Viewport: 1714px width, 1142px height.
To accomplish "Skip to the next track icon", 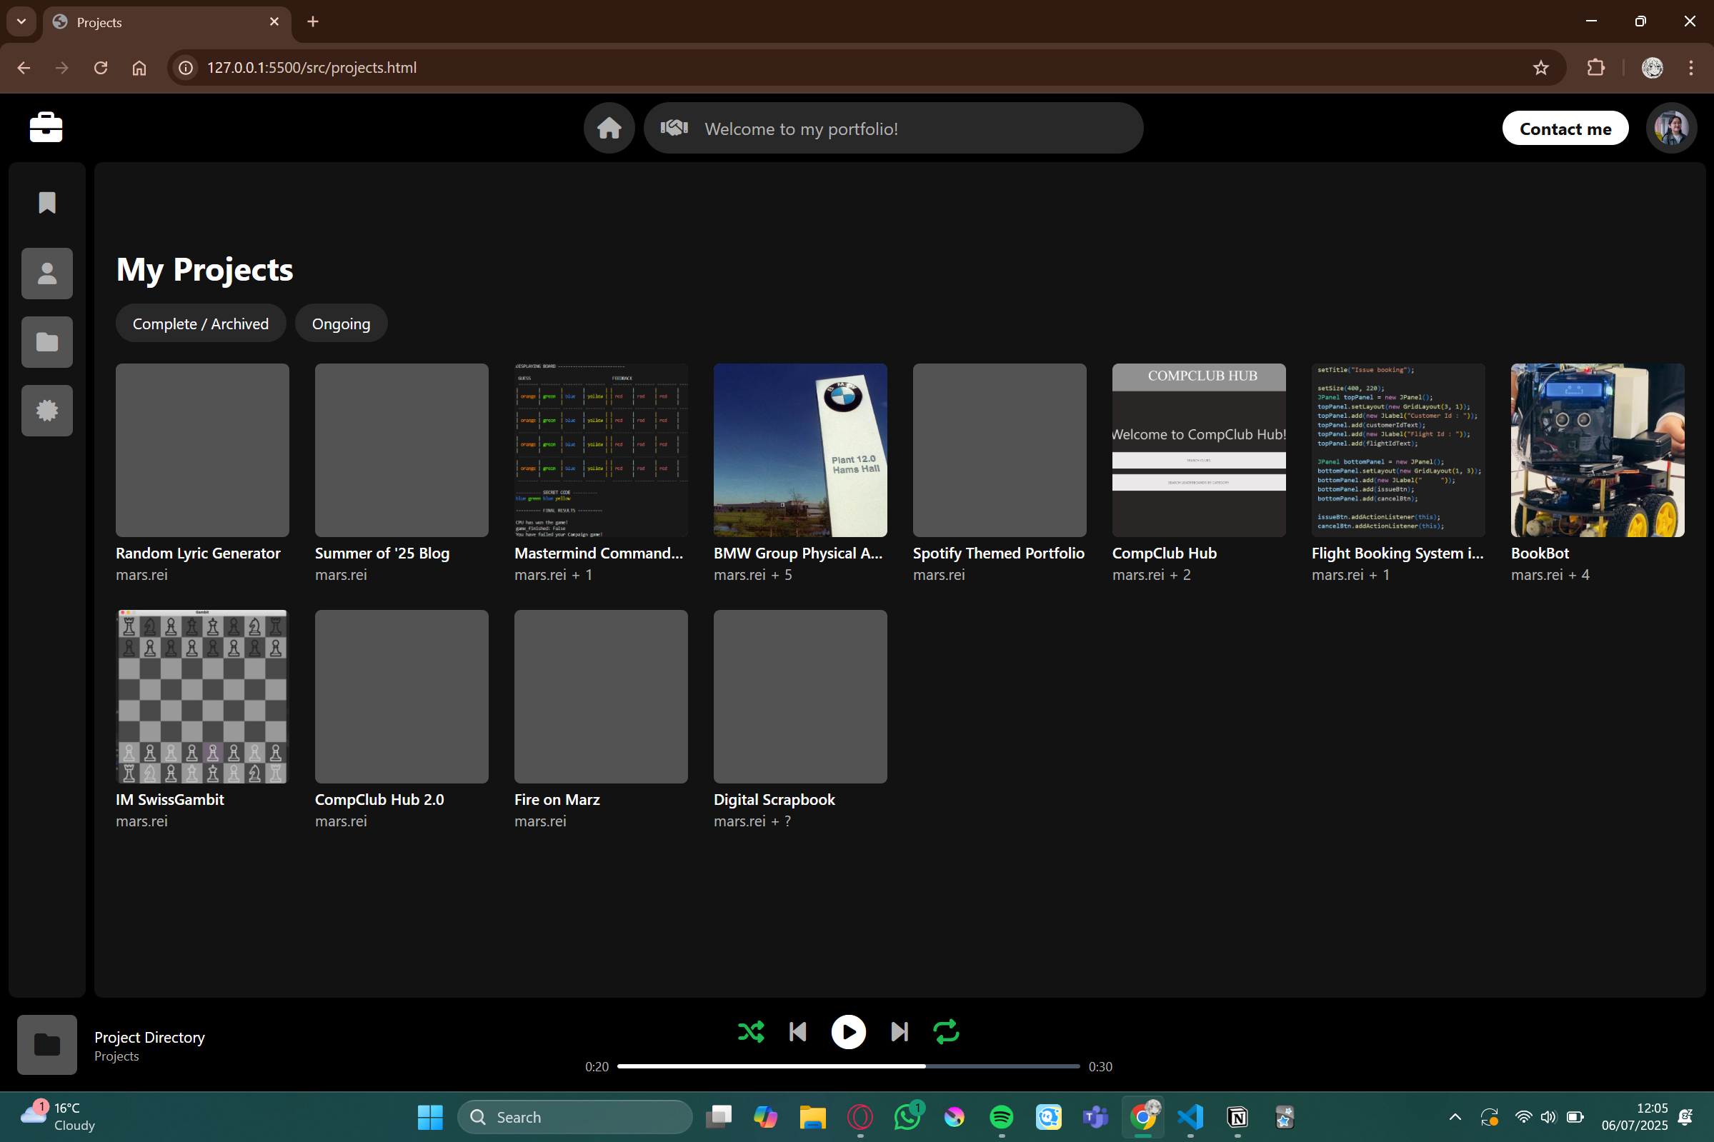I will (899, 1031).
